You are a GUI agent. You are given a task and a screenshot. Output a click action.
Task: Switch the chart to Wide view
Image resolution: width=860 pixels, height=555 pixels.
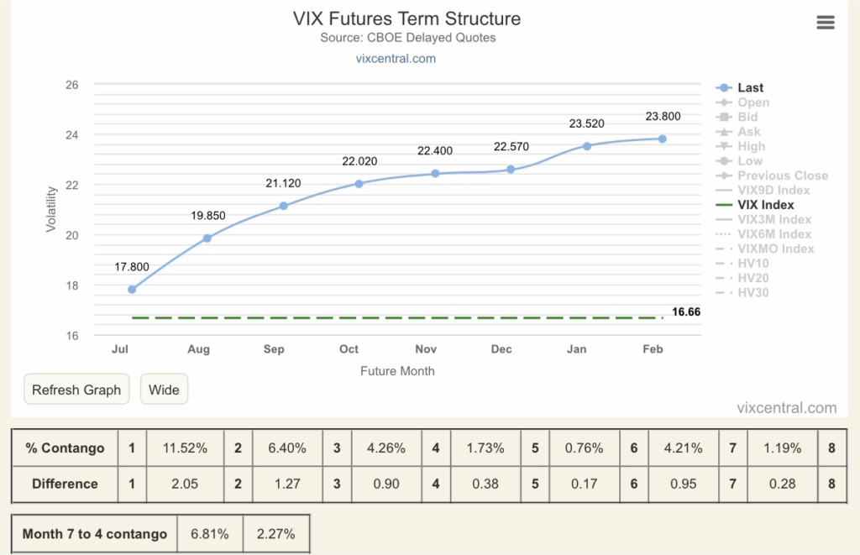click(164, 390)
